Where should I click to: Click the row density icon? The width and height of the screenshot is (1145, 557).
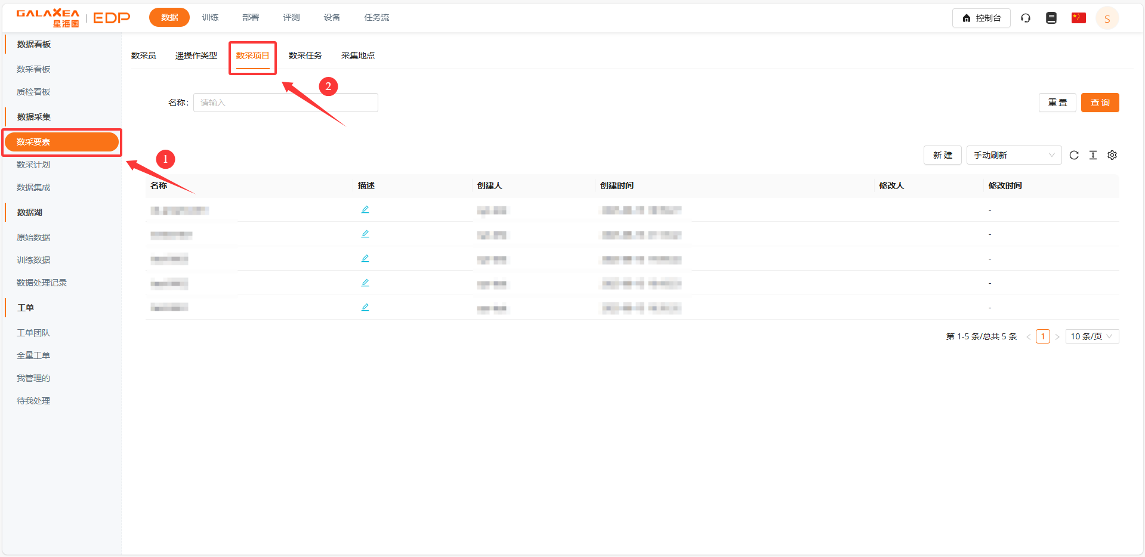pos(1092,155)
